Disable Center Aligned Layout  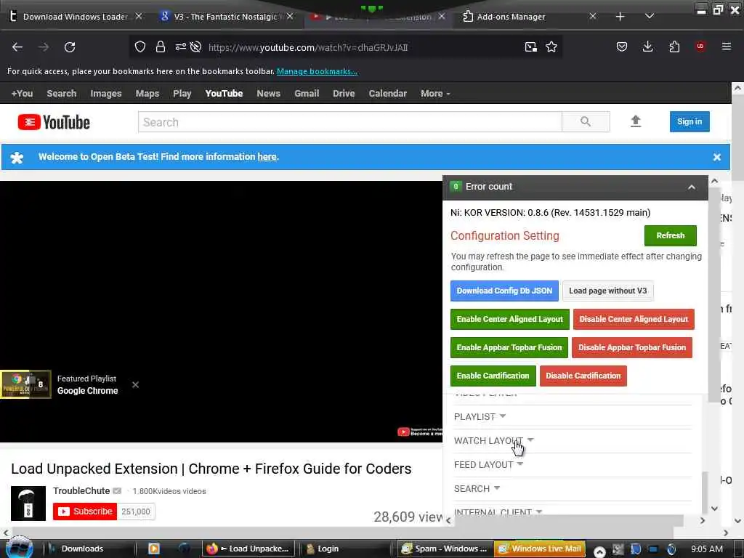(x=634, y=320)
